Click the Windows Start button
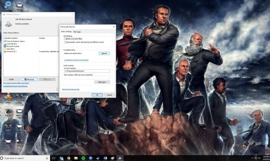270x161 pixels. coord(2,158)
